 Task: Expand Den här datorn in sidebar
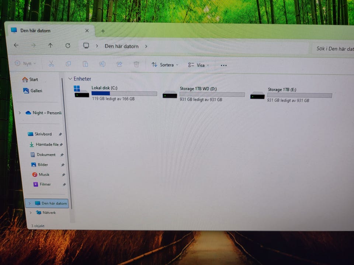click(x=29, y=203)
